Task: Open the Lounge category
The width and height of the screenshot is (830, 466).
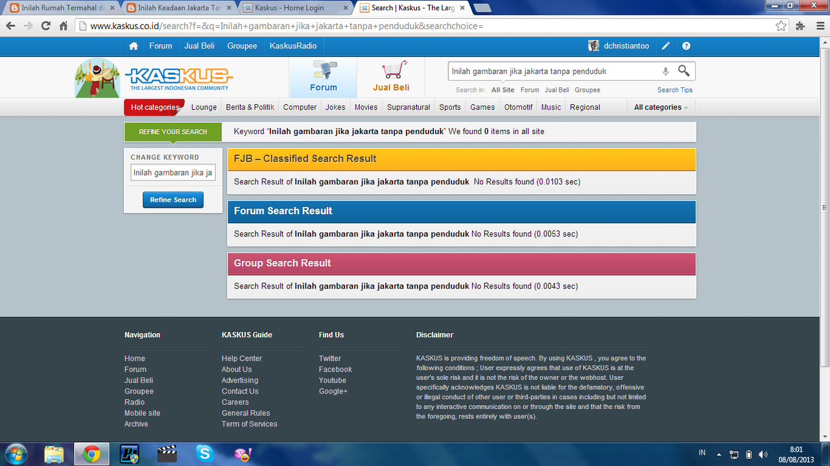Action: click(204, 107)
